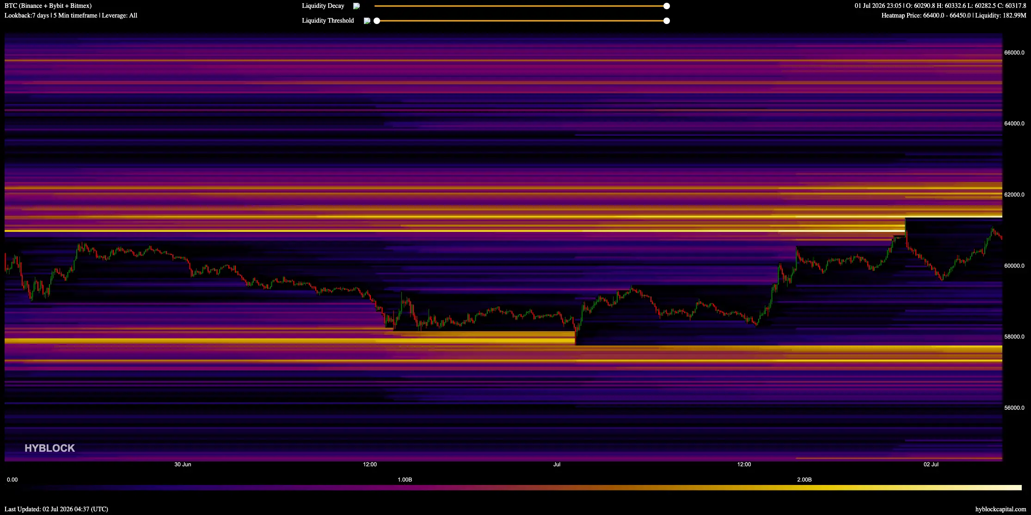Viewport: 1031px width, 515px height.
Task: Click the BTC (Binance + Bybit + Bitmex) title
Action: pos(48,6)
